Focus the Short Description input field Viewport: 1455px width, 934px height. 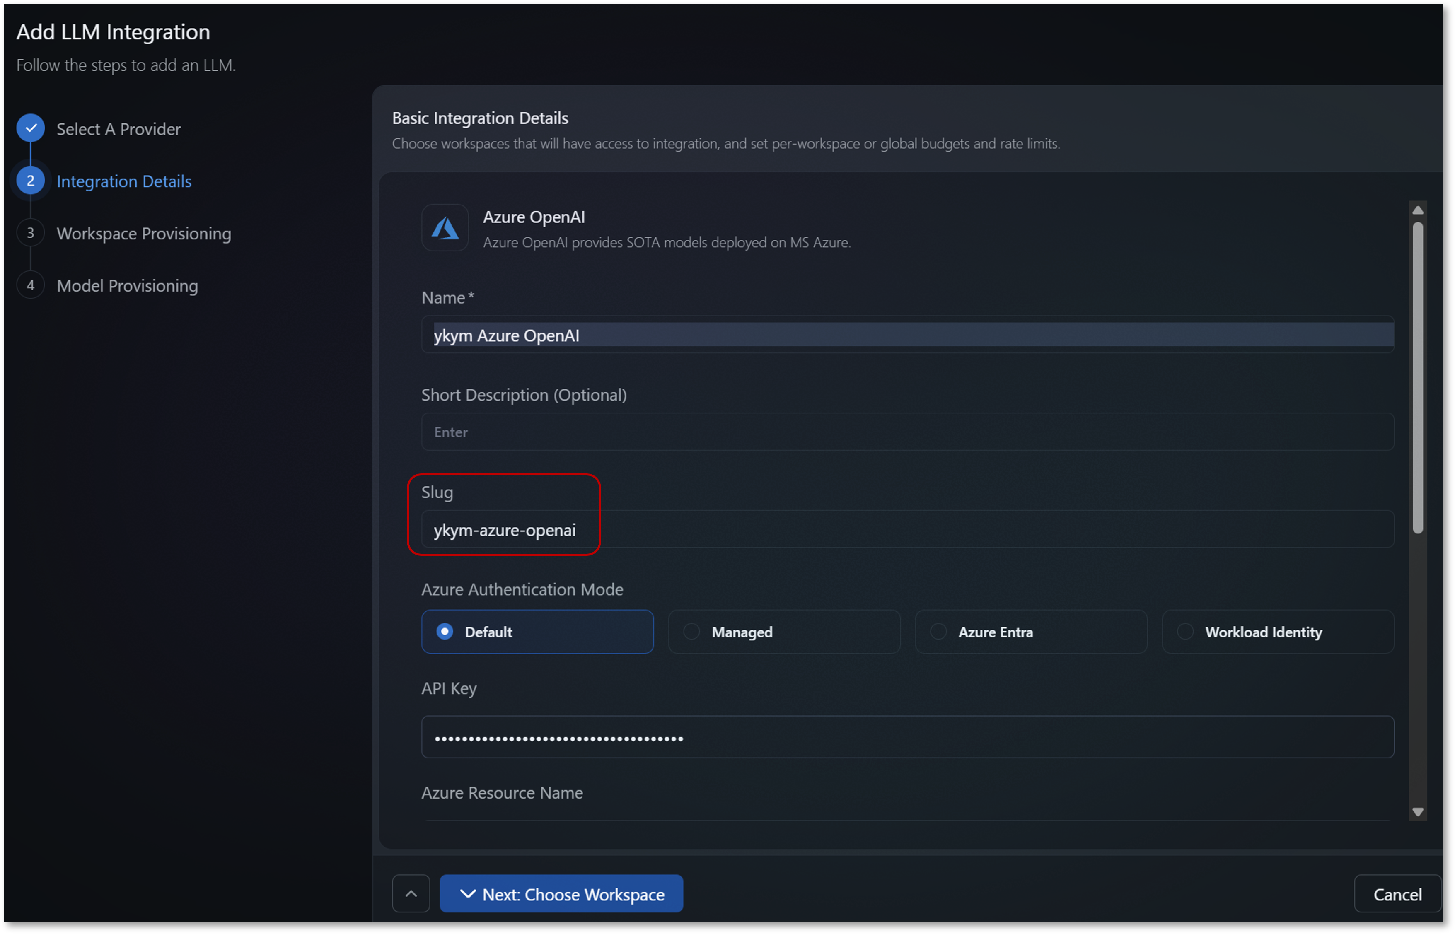click(908, 432)
